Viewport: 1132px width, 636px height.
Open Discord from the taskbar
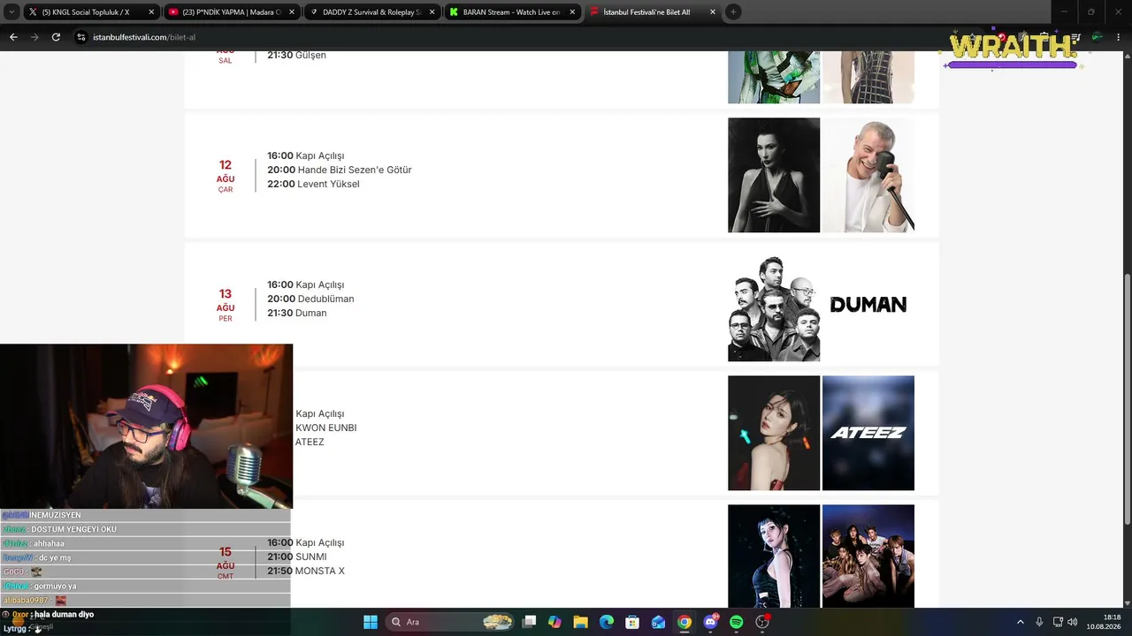(x=710, y=622)
